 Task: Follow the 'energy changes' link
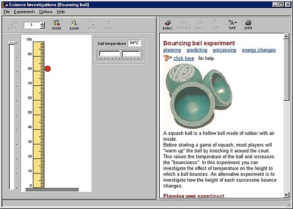259,50
